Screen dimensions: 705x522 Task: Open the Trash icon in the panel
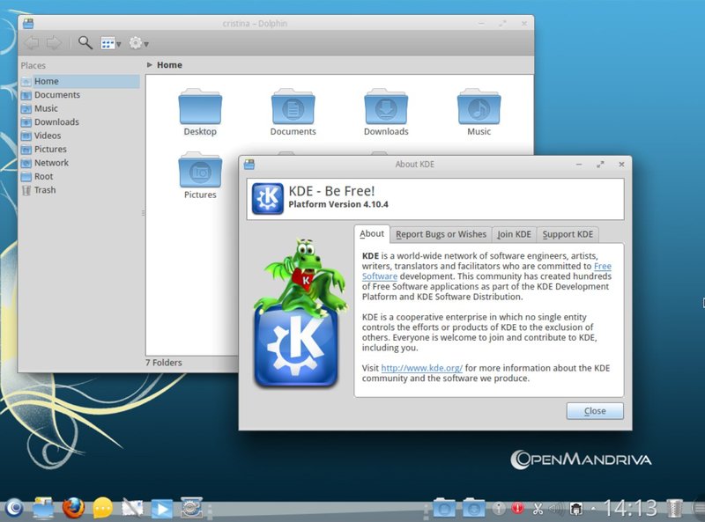point(673,508)
